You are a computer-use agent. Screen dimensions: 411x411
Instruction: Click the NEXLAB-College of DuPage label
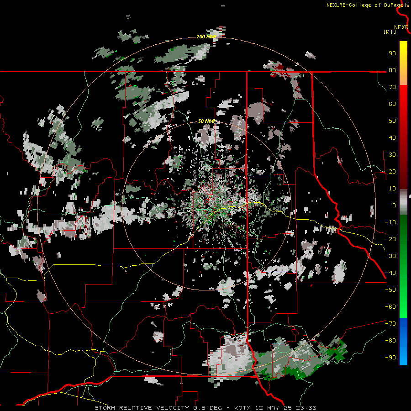[x=364, y=5]
